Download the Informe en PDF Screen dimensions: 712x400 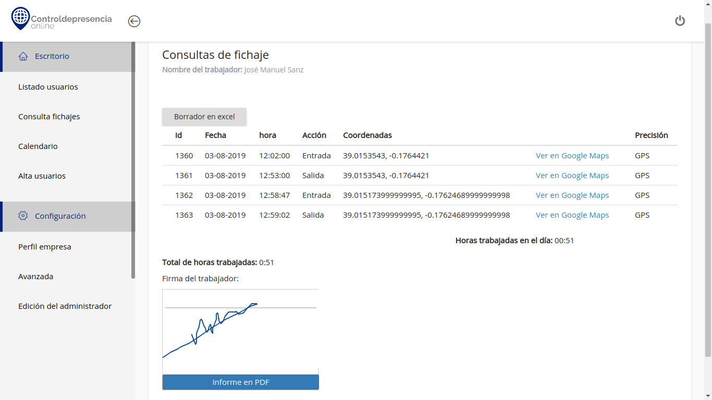tap(240, 382)
